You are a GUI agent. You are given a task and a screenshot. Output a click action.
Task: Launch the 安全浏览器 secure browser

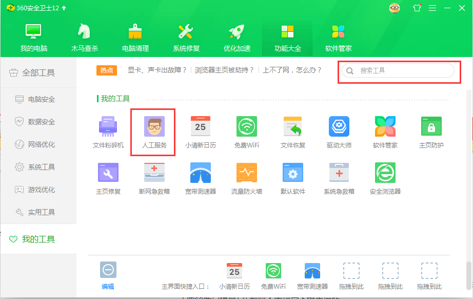point(385,178)
